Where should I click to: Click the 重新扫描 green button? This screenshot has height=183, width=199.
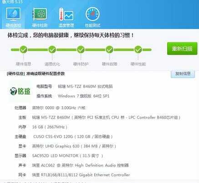click(182, 48)
